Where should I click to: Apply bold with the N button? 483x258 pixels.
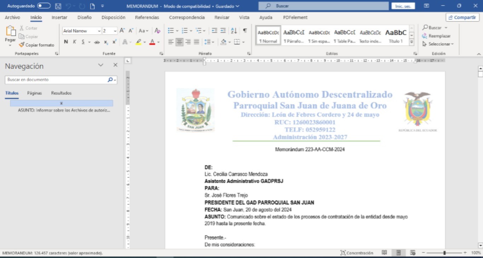(66, 42)
